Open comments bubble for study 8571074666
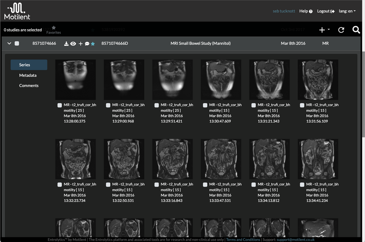Screen dimensions: 365x242 click(x=87, y=44)
